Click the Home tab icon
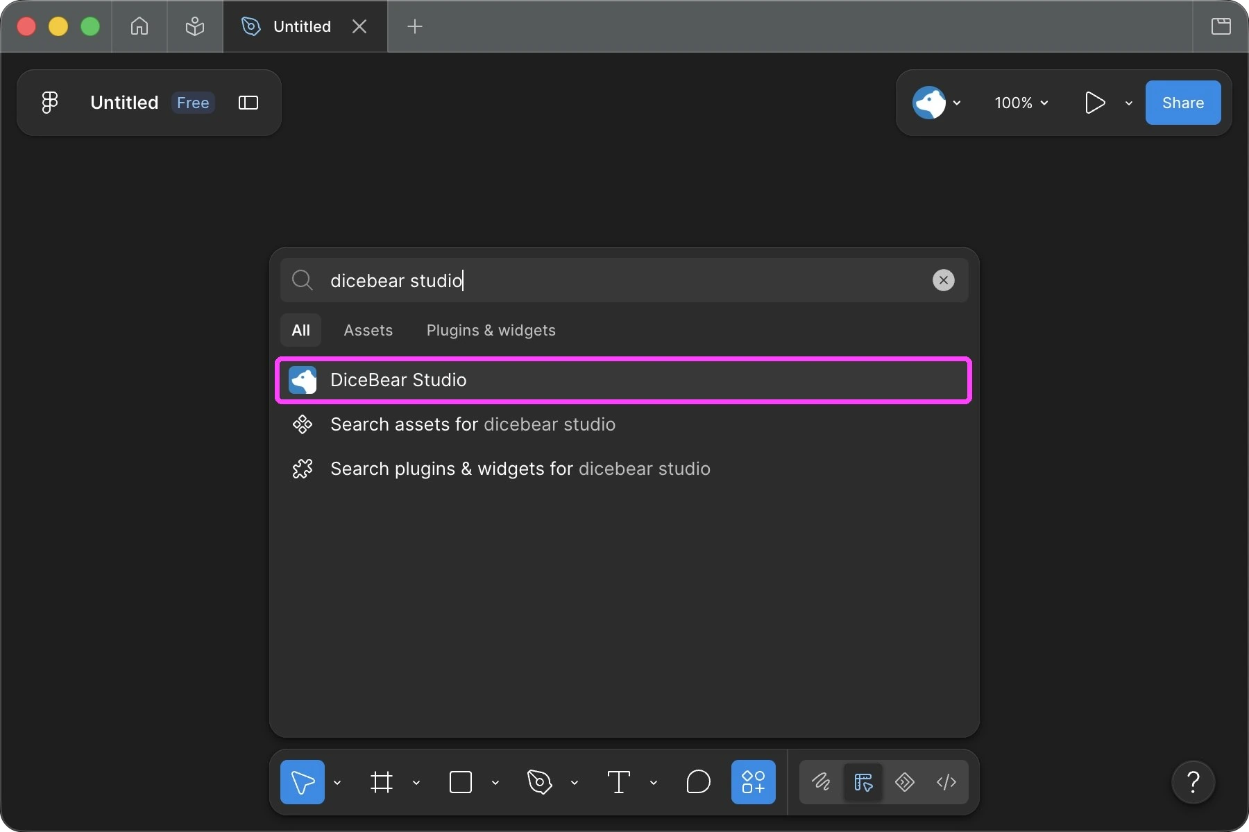The image size is (1249, 832). point(139,26)
